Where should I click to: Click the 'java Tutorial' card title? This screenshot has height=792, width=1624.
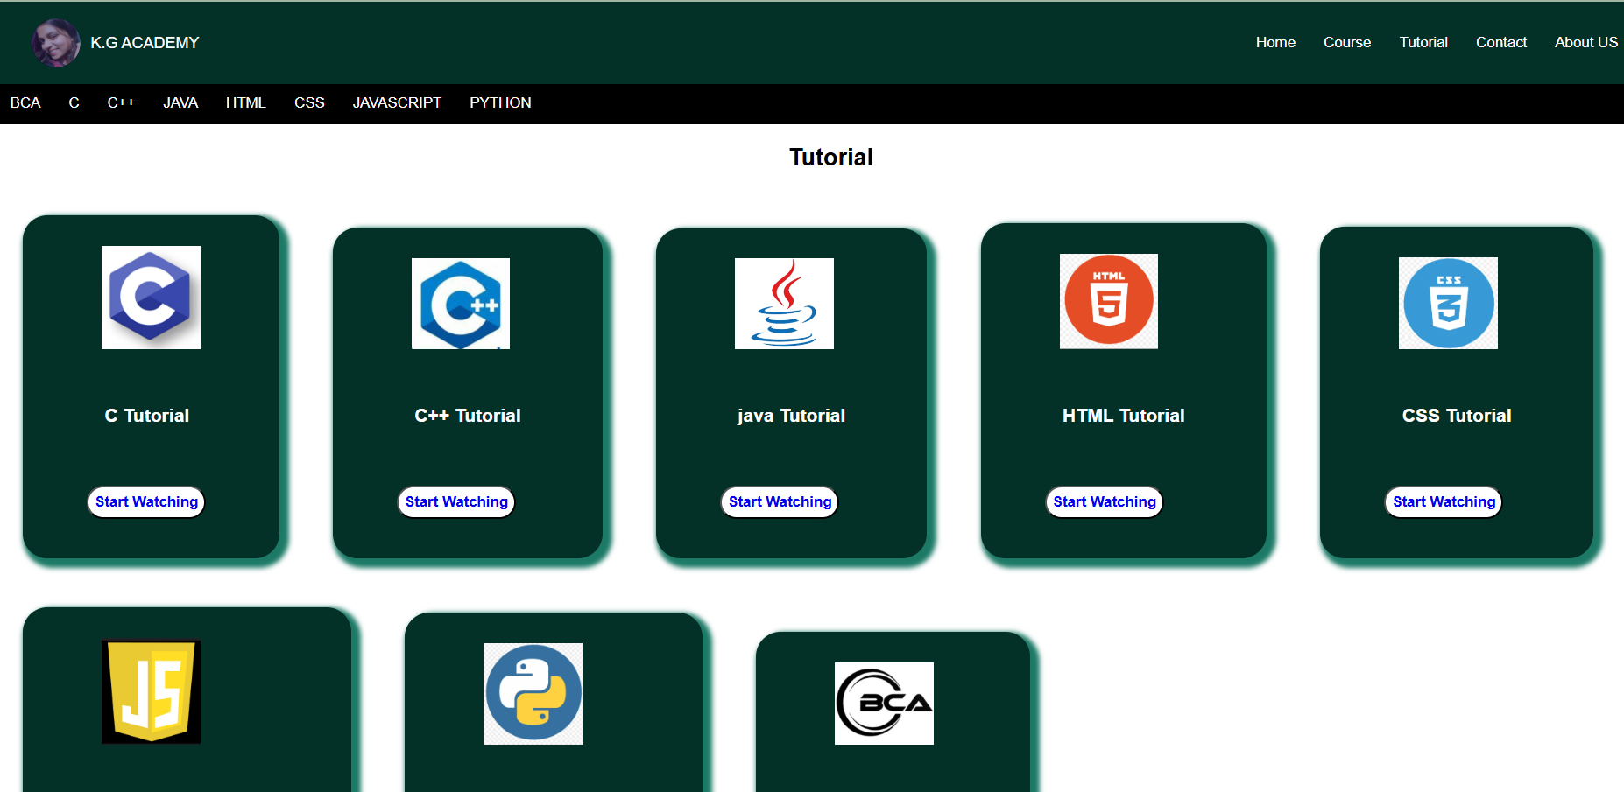pyautogui.click(x=791, y=416)
